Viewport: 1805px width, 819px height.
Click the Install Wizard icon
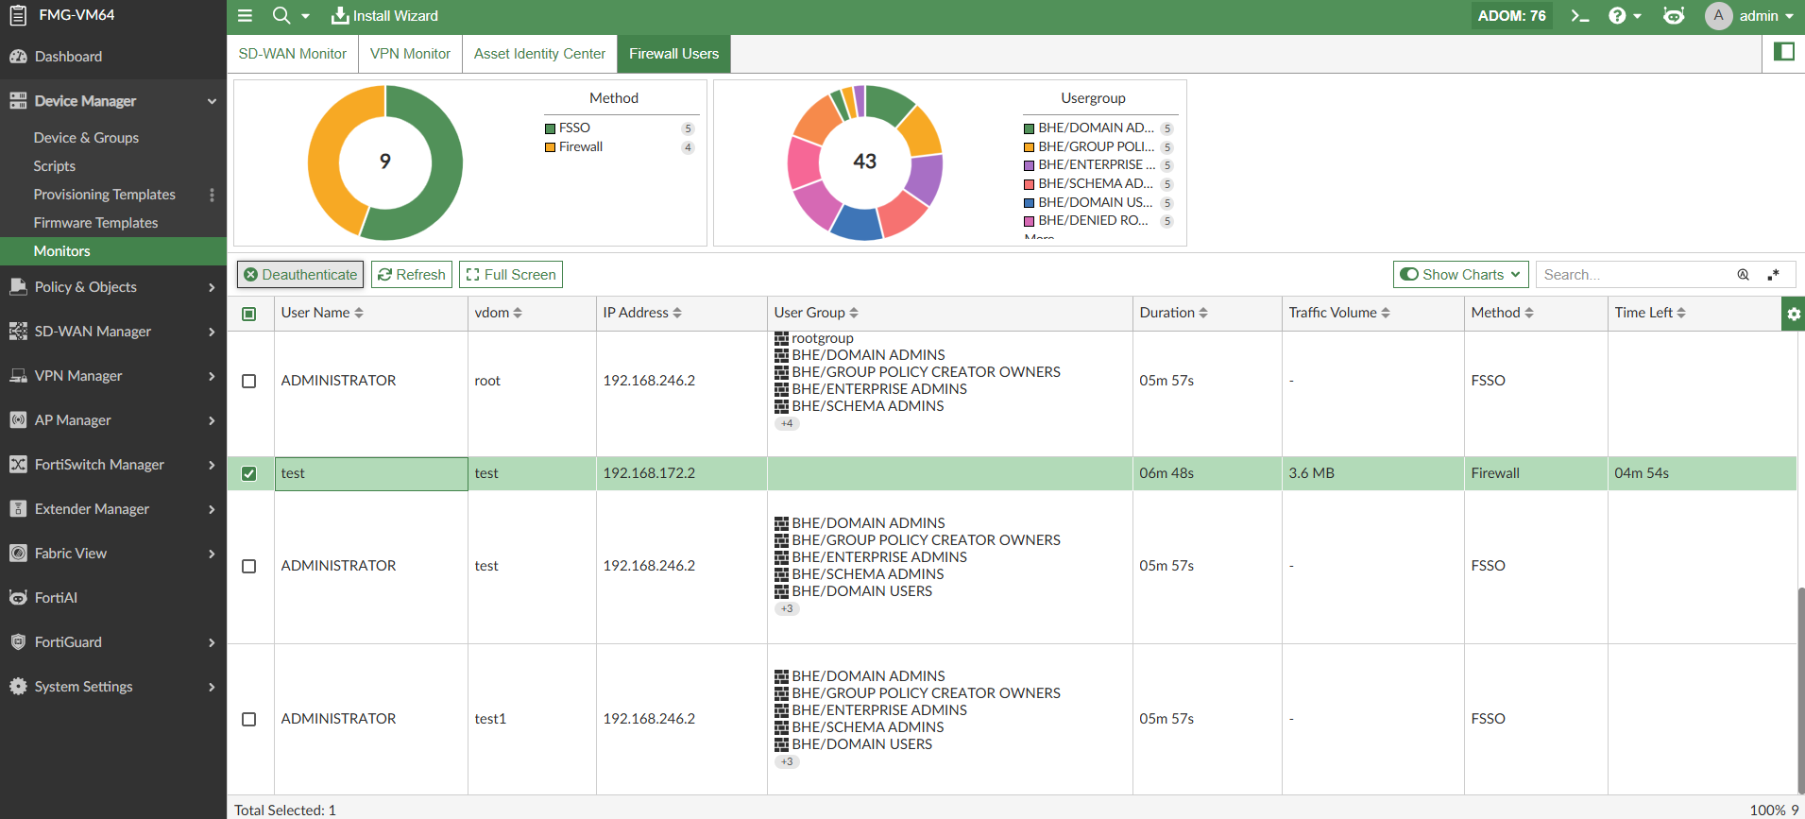pyautogui.click(x=340, y=16)
